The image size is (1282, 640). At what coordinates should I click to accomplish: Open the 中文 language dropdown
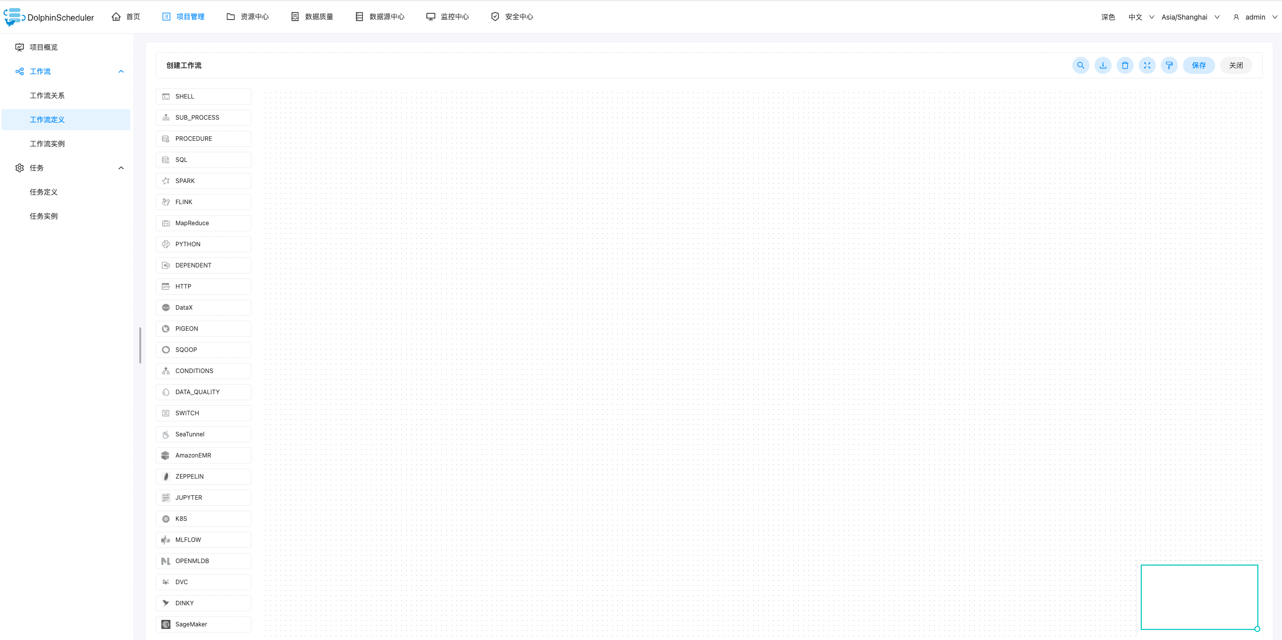click(x=1140, y=17)
